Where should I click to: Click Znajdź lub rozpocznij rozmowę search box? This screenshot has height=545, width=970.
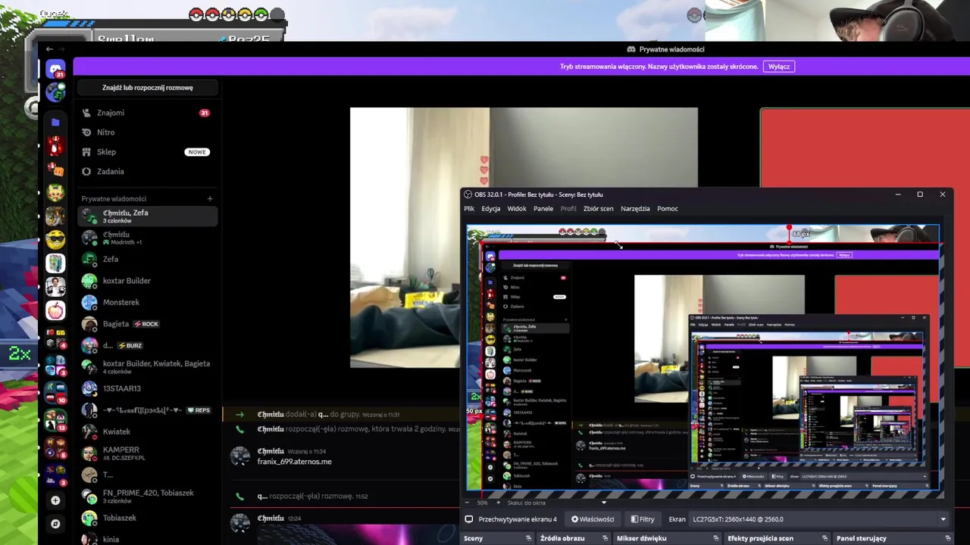(x=148, y=88)
